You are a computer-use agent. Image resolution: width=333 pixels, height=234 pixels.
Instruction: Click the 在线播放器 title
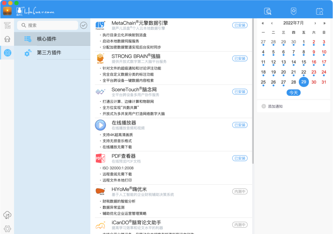point(124,123)
